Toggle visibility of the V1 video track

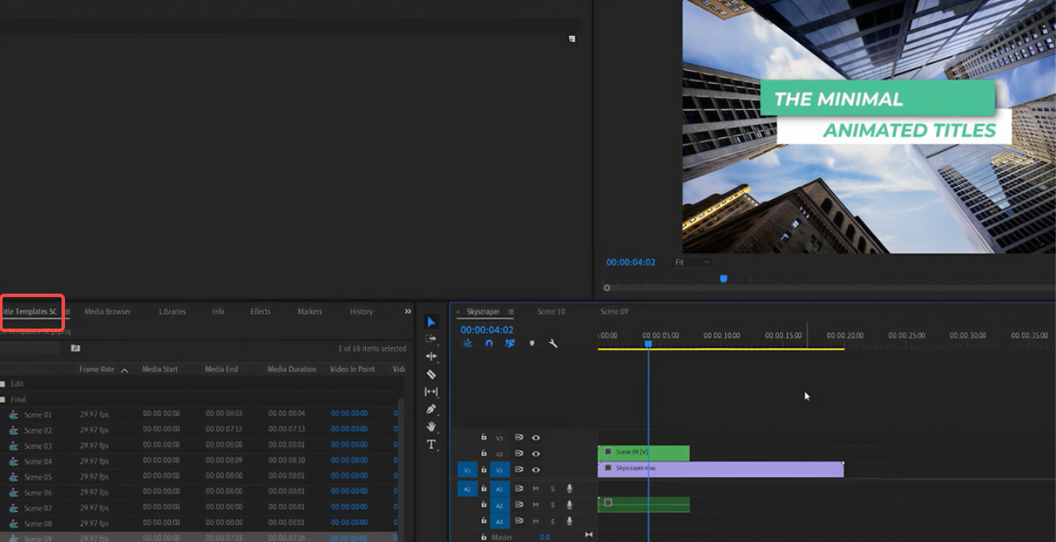click(x=535, y=469)
